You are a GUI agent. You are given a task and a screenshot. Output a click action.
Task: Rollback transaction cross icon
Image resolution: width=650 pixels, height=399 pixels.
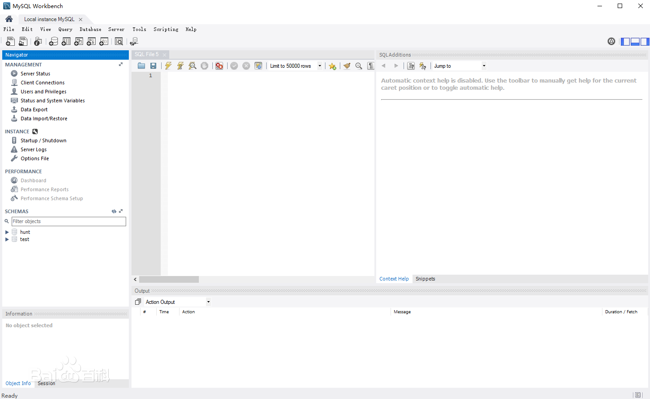(246, 66)
